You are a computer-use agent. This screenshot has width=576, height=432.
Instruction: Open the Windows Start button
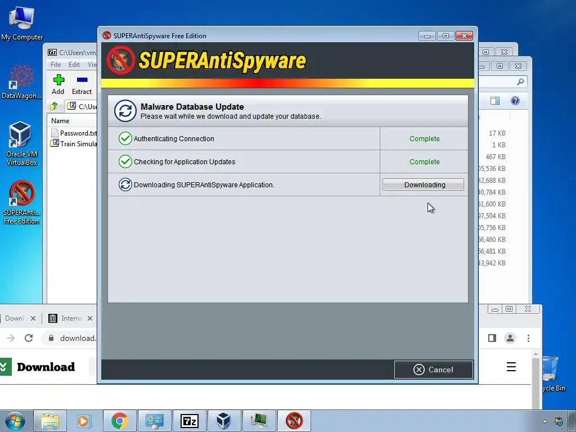tap(15, 421)
